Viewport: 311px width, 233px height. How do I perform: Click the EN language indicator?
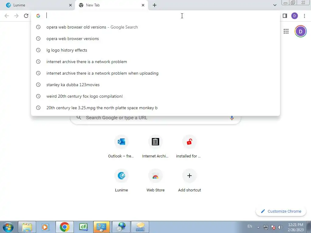[x=250, y=226]
